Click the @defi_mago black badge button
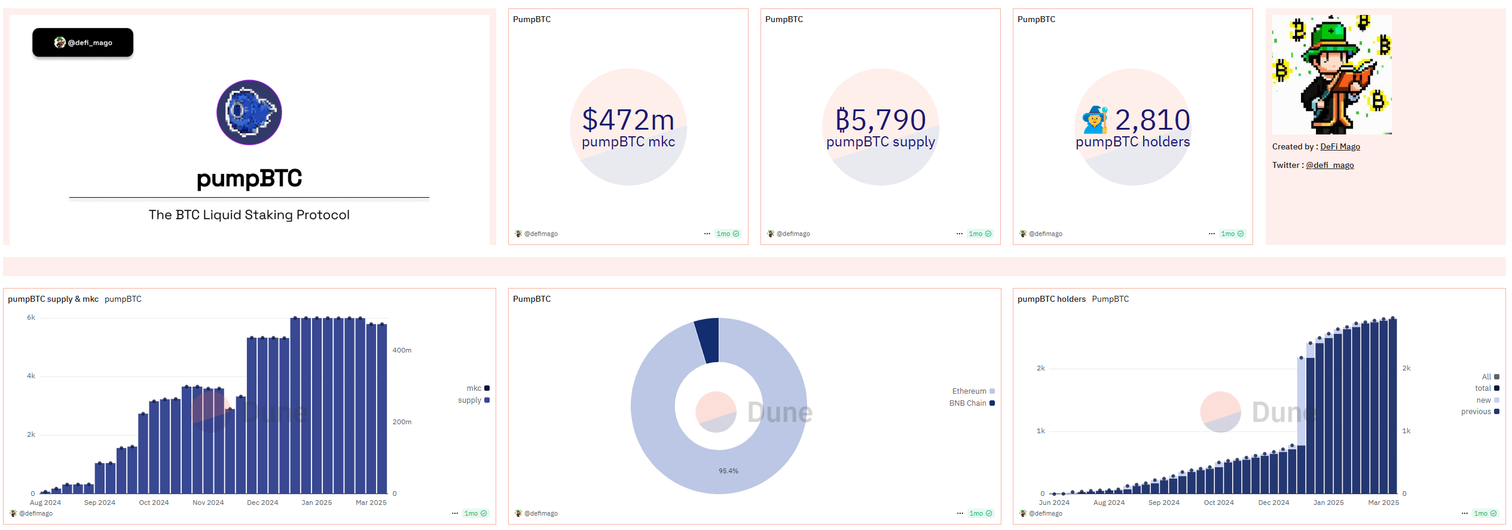This screenshot has height=530, width=1512. tap(83, 42)
